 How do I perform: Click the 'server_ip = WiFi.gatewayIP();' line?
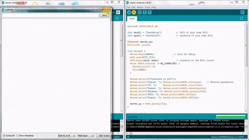click(148, 104)
